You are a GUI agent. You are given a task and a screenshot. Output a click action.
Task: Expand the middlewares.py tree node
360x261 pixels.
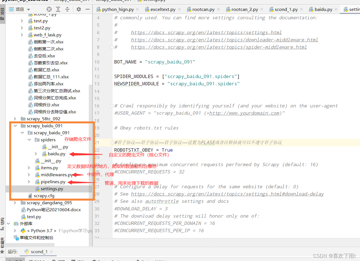tap(29, 175)
